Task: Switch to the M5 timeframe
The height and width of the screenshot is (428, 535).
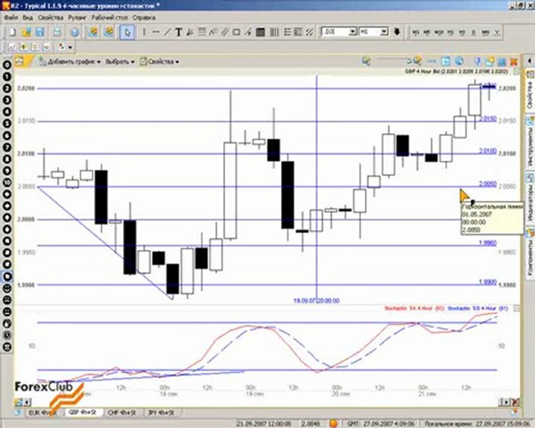Action: point(426,33)
